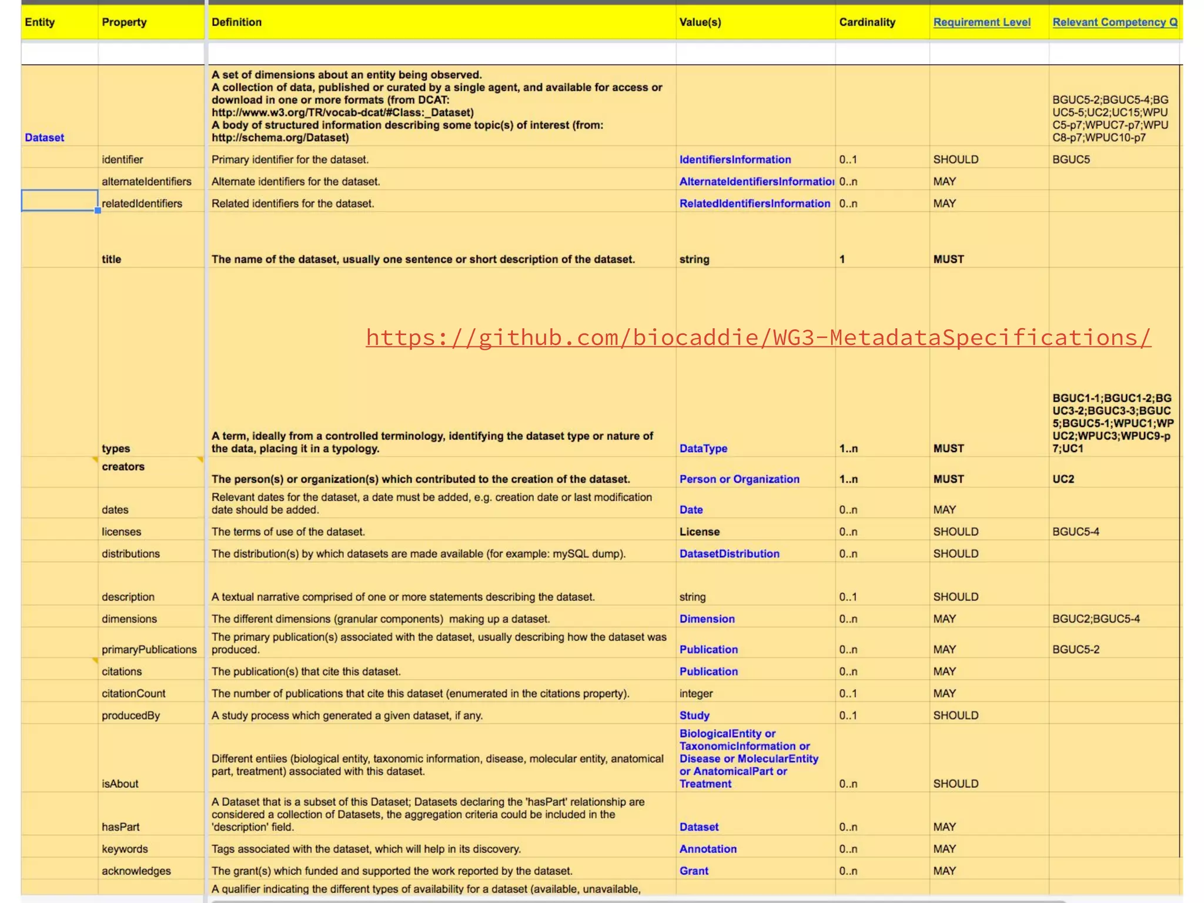Open the Requirement Level header link
The height and width of the screenshot is (903, 1204).
[x=981, y=22]
